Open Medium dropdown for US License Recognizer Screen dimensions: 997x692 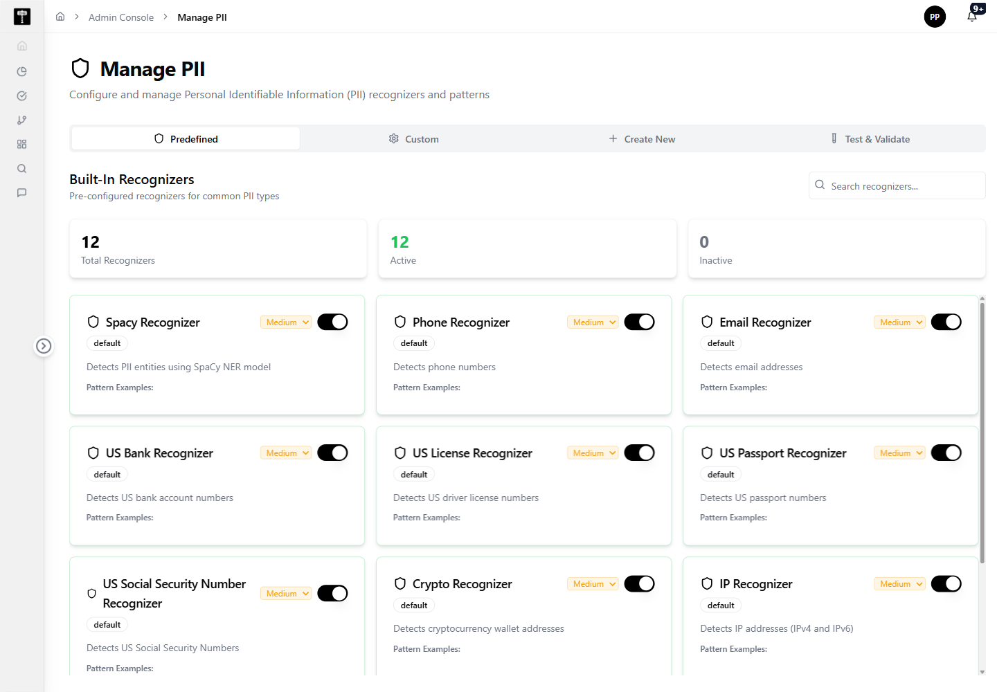click(x=593, y=453)
